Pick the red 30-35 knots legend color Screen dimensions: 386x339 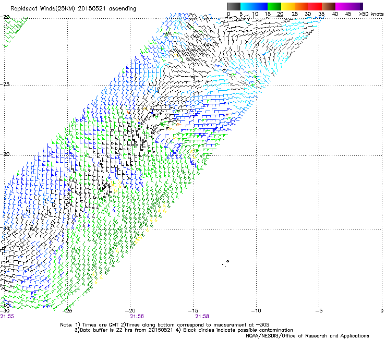point(315,6)
